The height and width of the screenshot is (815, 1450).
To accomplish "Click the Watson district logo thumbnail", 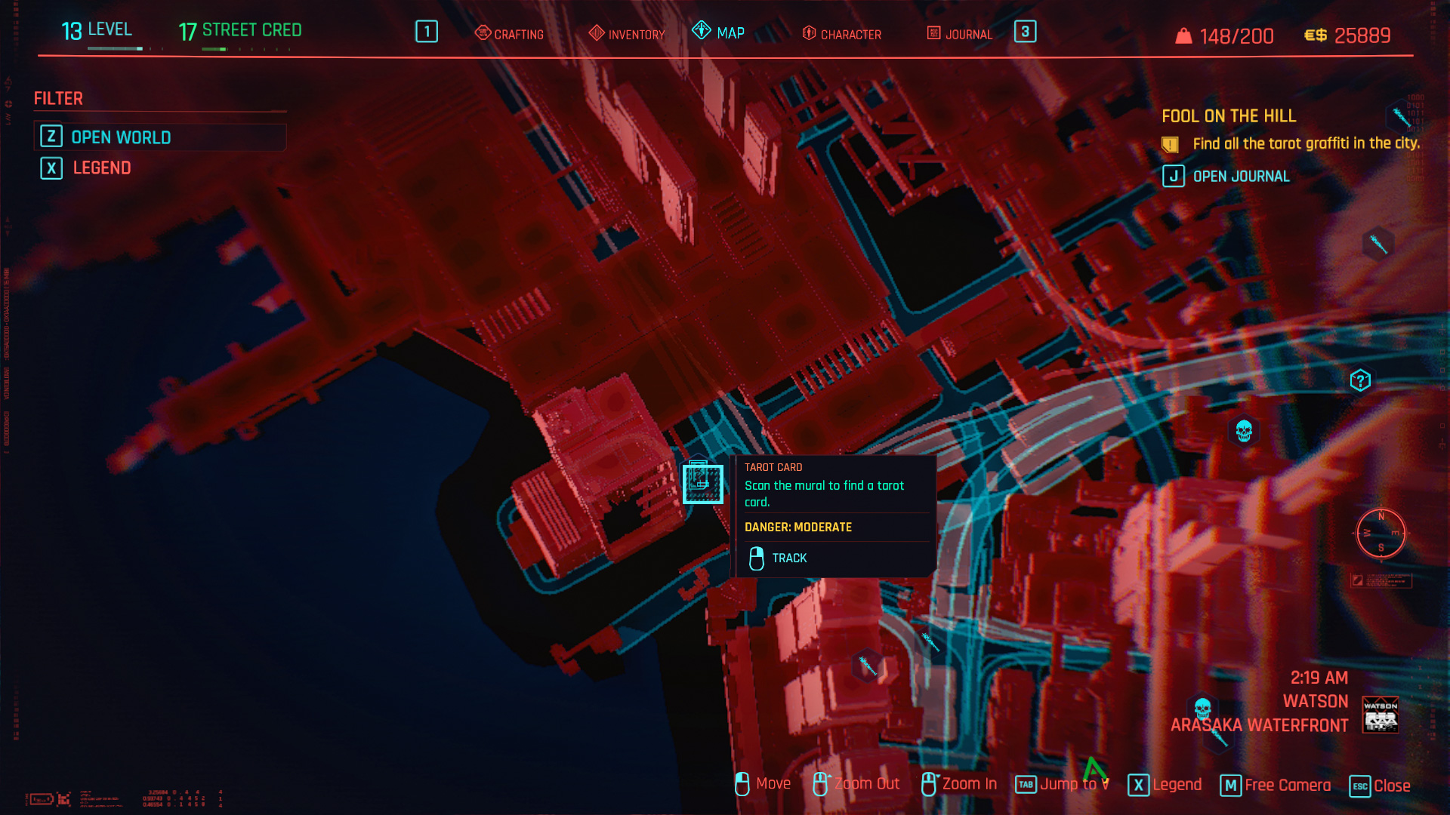I will 1380,715.
